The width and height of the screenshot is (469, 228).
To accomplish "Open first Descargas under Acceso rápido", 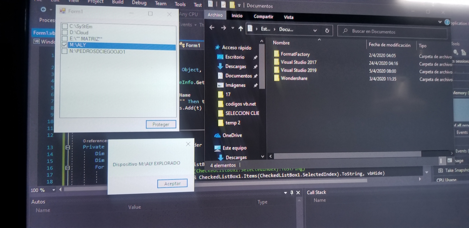I will [236, 66].
